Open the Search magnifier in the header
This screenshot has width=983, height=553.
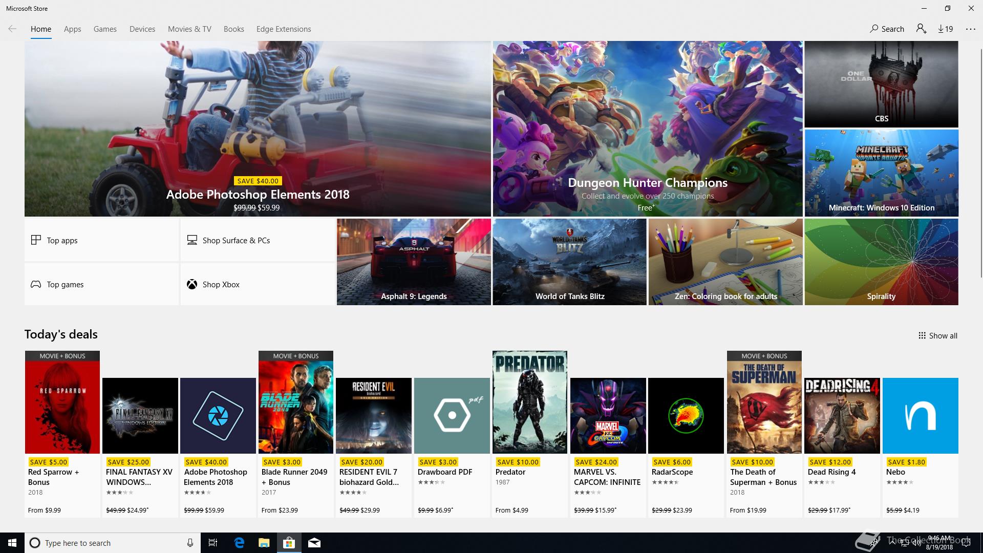tap(887, 29)
